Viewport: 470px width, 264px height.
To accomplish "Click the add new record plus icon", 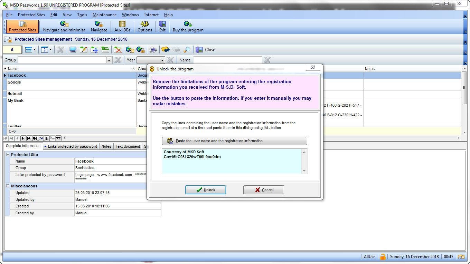I will 94,50.
